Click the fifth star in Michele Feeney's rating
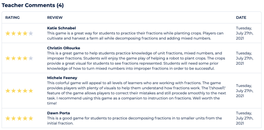The height and width of the screenshot is (130, 264). (31, 91)
